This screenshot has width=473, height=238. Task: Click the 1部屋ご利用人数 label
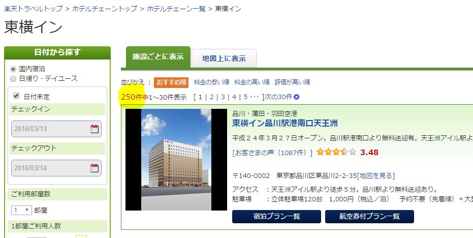36,226
